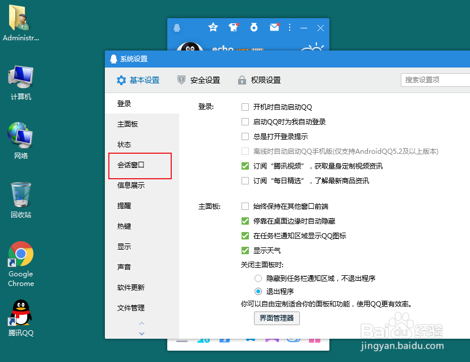The image size is (470, 362).
Task: Select 退出程序 radio option
Action: click(258, 291)
